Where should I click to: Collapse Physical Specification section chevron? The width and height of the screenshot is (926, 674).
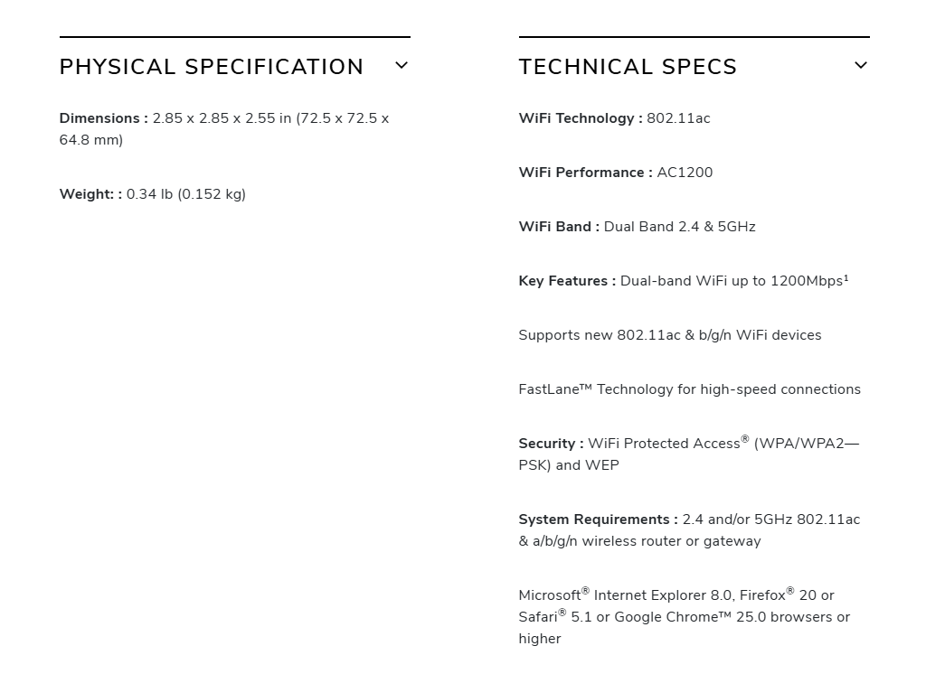tap(402, 66)
